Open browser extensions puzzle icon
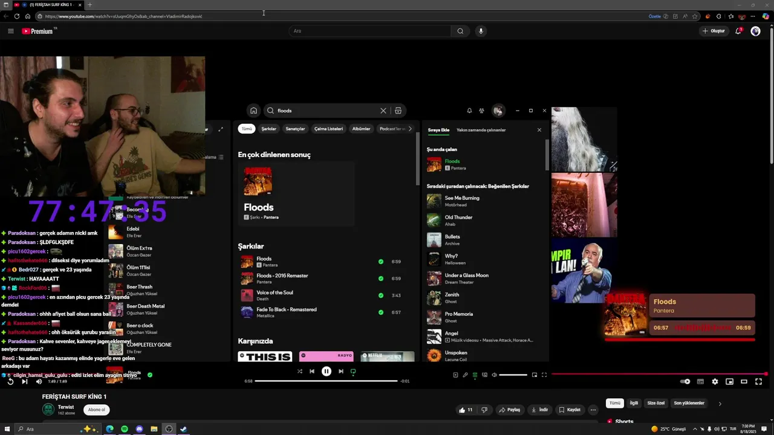Screen dimensions: 774x435 click(718, 16)
